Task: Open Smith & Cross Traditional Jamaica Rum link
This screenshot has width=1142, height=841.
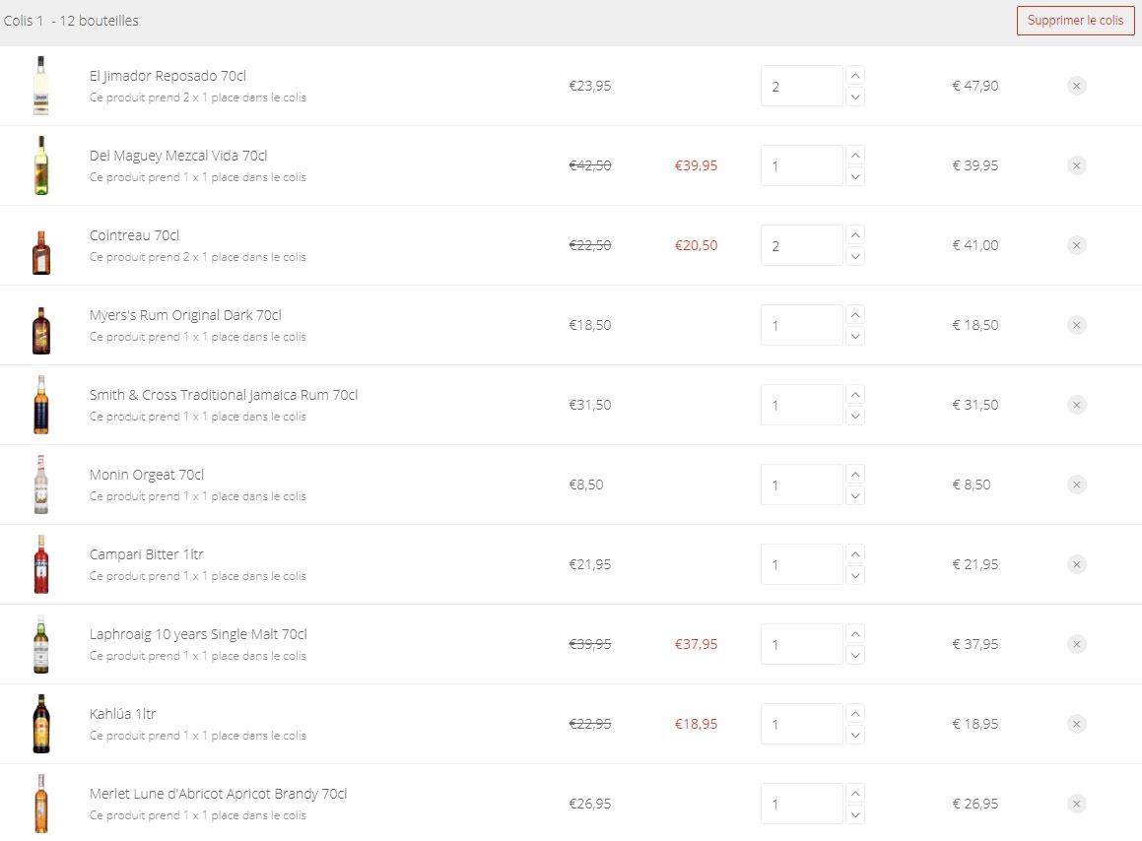Action: point(224,395)
